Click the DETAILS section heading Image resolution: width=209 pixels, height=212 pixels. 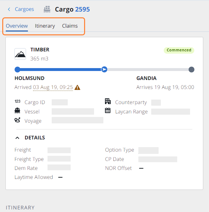tap(35, 137)
